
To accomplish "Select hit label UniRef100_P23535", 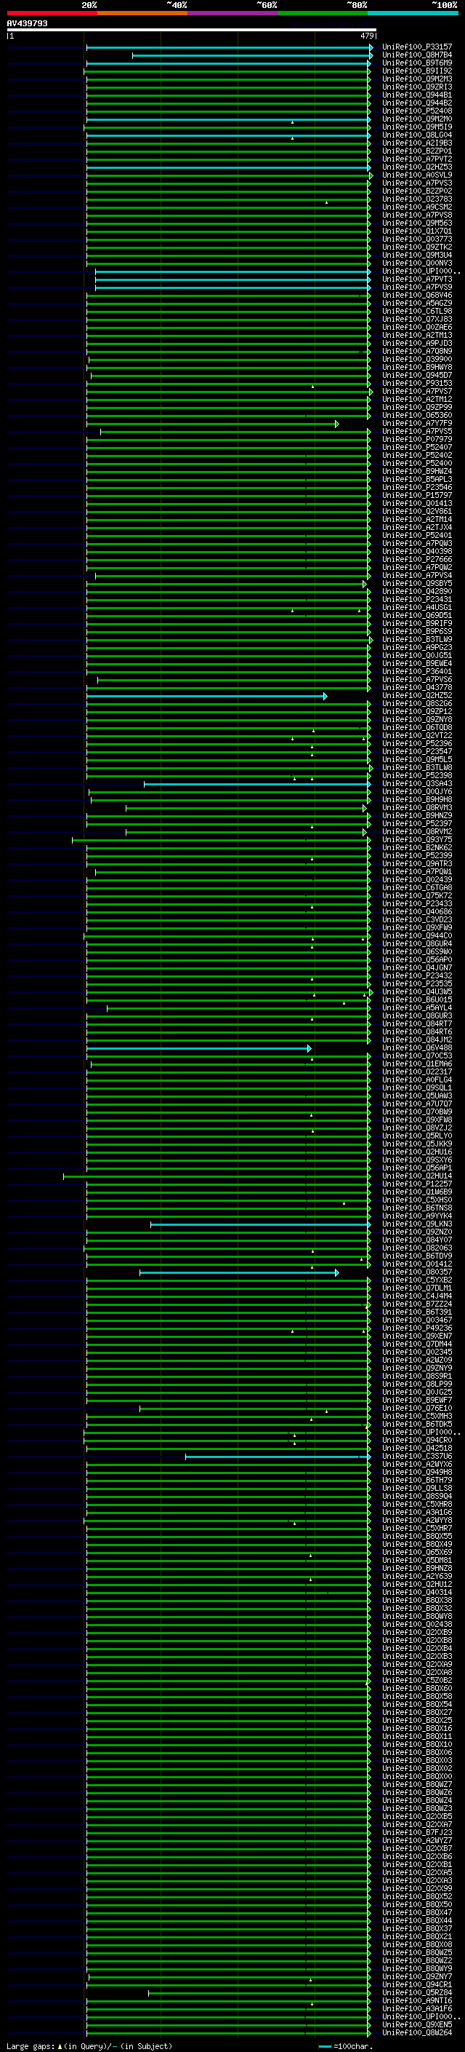I will click(x=416, y=984).
